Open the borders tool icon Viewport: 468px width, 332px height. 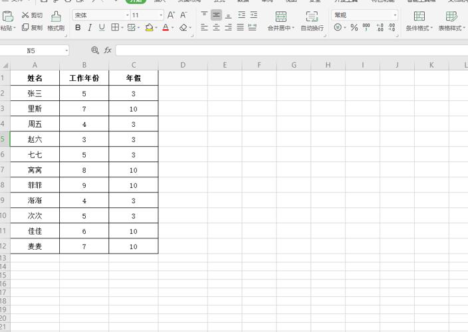[x=115, y=27]
